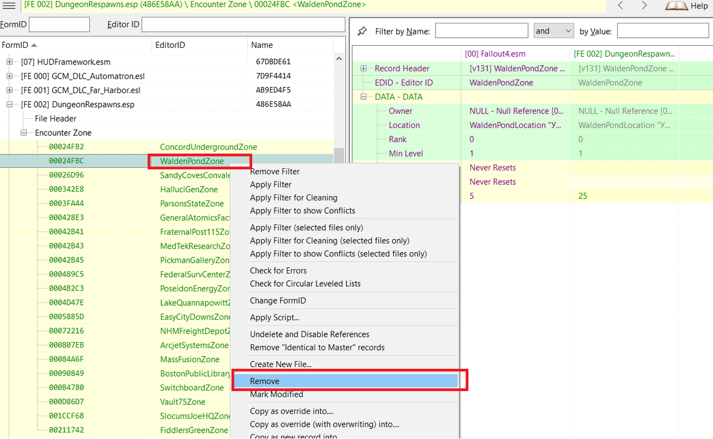This screenshot has height=439, width=713.
Task: Expand the HUDFramework.esm node
Action: click(9, 62)
